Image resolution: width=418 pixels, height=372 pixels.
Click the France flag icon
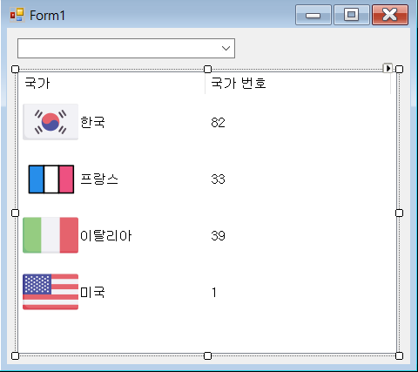point(51,179)
